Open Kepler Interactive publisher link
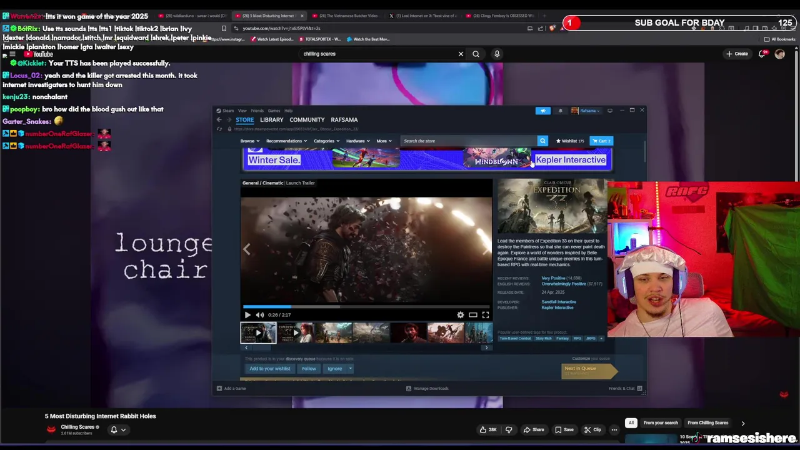The height and width of the screenshot is (450, 800). pos(557,307)
